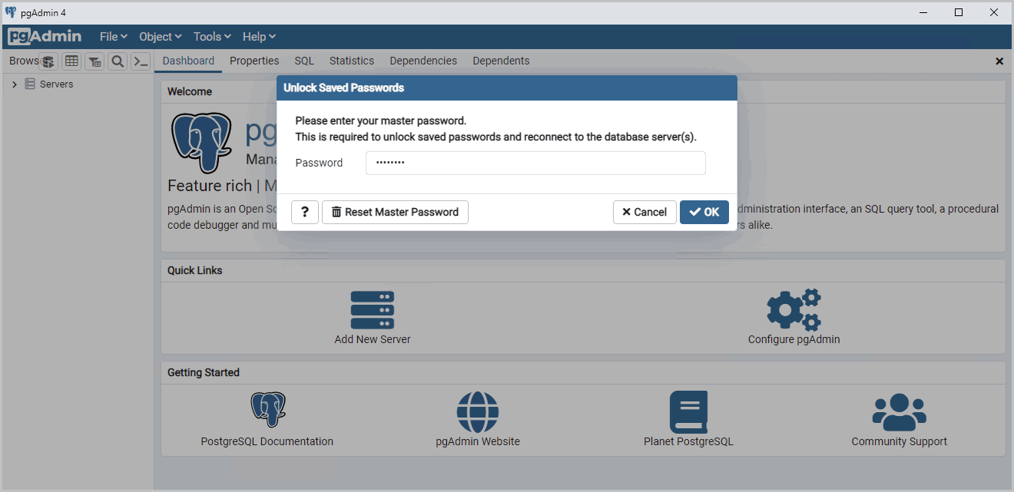Switch to the Properties tab
1014x492 pixels.
(x=254, y=61)
